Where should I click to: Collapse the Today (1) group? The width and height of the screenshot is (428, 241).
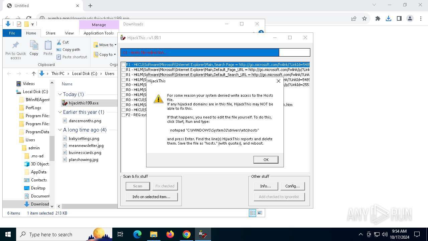(x=60, y=94)
